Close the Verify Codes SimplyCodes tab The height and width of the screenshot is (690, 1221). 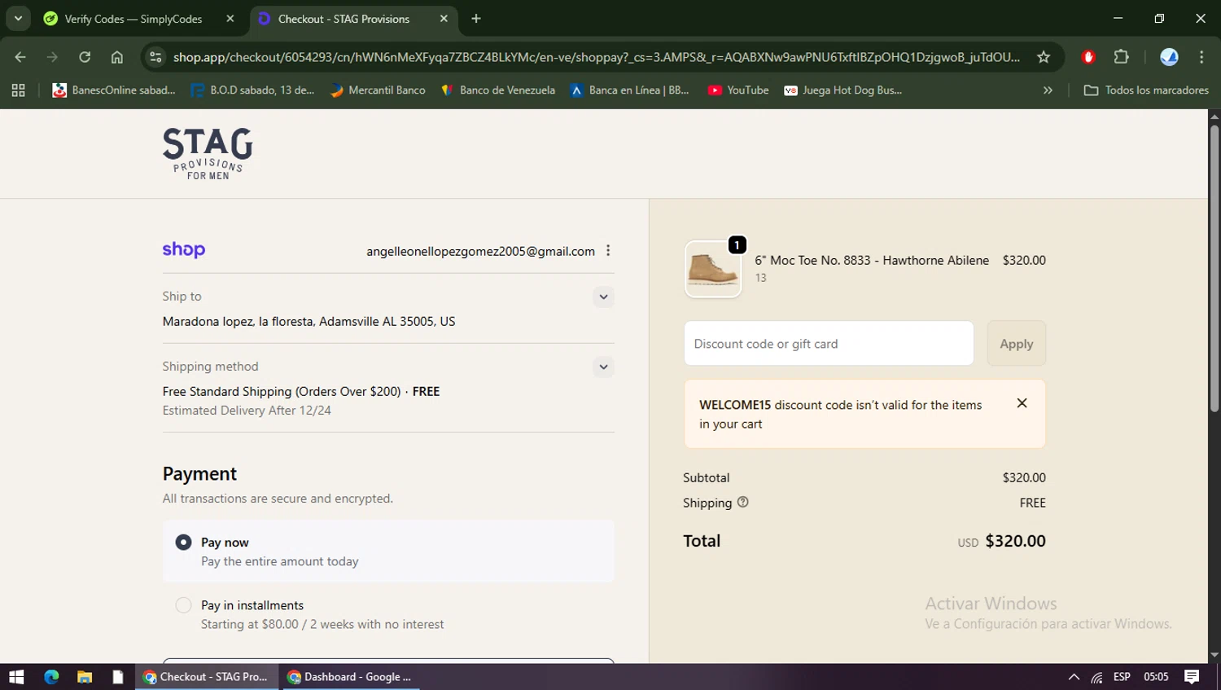pyautogui.click(x=230, y=19)
